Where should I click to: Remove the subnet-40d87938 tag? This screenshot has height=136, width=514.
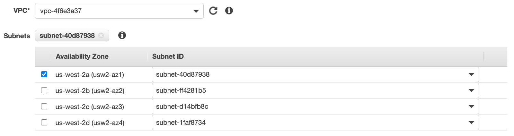point(101,36)
